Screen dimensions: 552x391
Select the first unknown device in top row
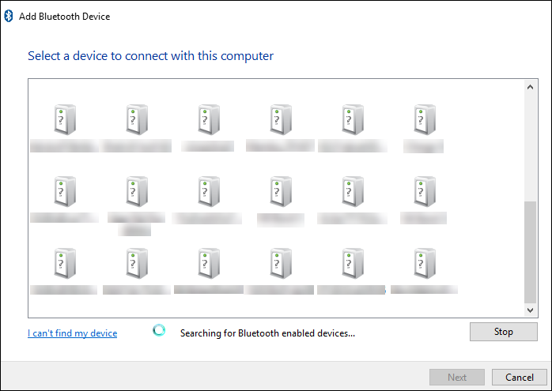coord(64,120)
